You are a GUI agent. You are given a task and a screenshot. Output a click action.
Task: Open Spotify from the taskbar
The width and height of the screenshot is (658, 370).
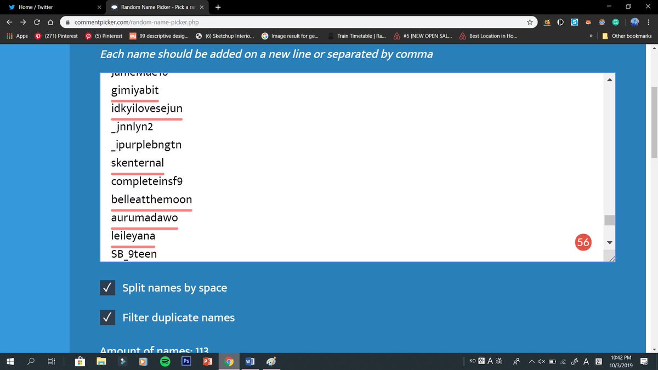(164, 362)
